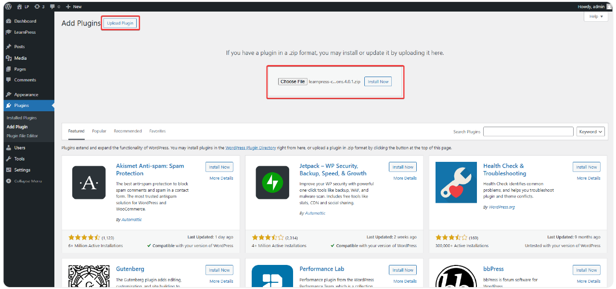
Task: Click the Health Check plugin logo
Action: (456, 183)
